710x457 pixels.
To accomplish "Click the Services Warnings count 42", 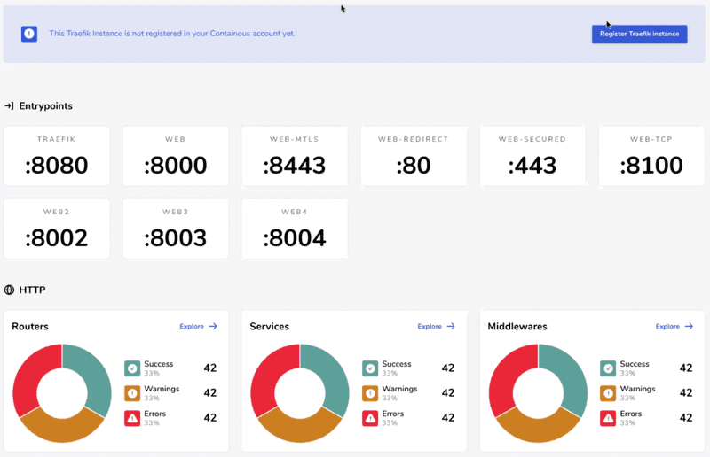I will point(448,393).
